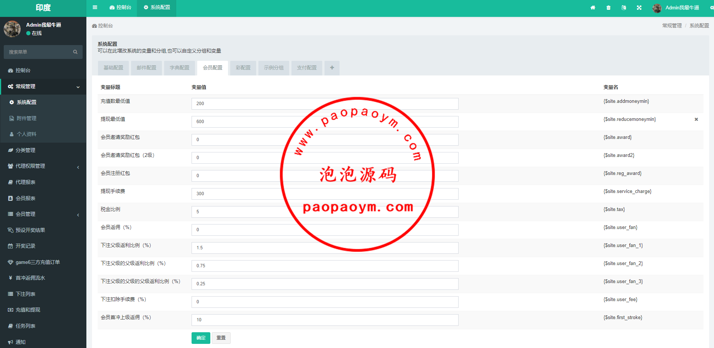Click the 常规管理 breadcrumb link
Image resolution: width=714 pixels, height=348 pixels.
click(x=672, y=26)
